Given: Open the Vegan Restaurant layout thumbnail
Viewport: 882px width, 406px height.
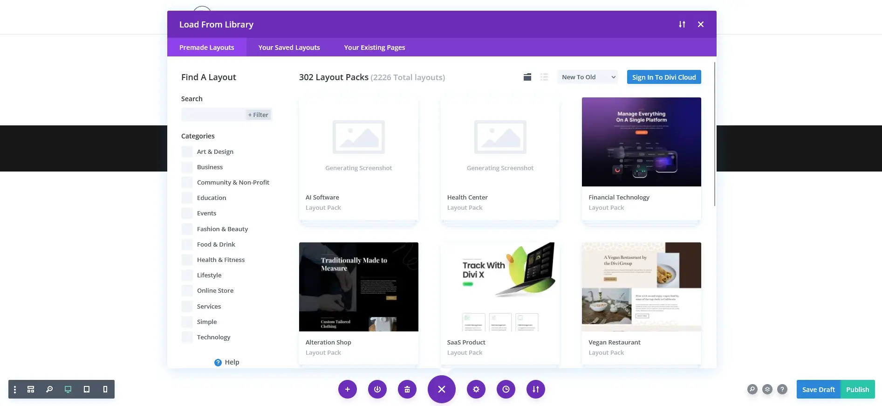Looking at the screenshot, I should click(x=642, y=287).
